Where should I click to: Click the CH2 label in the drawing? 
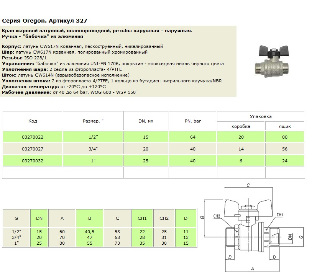pyautogui.click(x=217, y=216)
